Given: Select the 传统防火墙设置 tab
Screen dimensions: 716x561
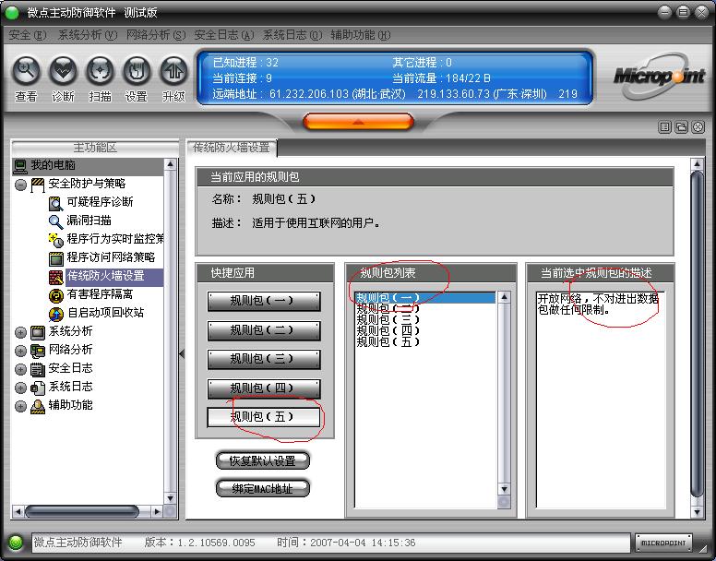Looking at the screenshot, I should click(x=232, y=148).
